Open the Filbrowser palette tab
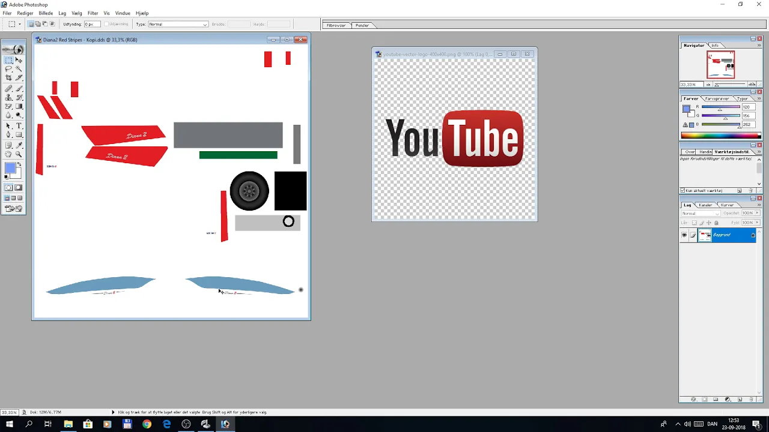769x432 pixels. point(336,25)
